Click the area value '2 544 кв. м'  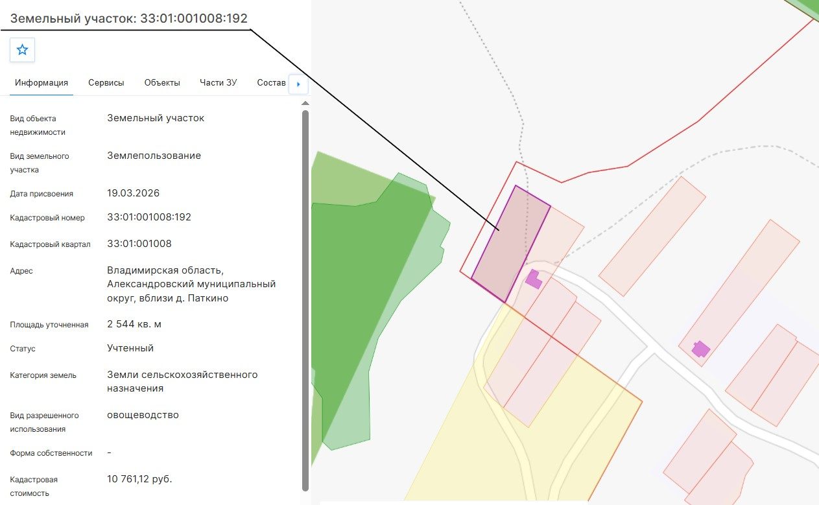(134, 324)
